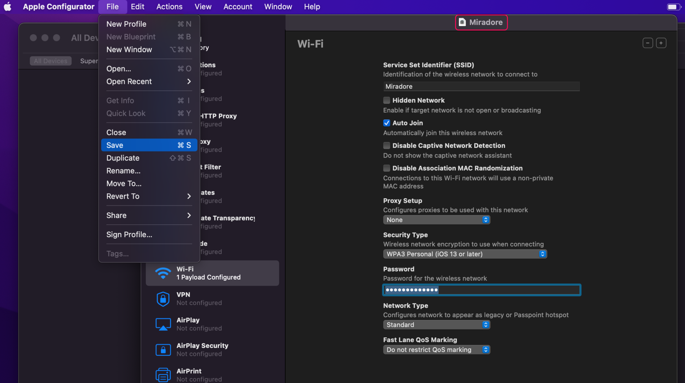Open the Actions menu in menu bar
The image size is (685, 383).
[169, 7]
